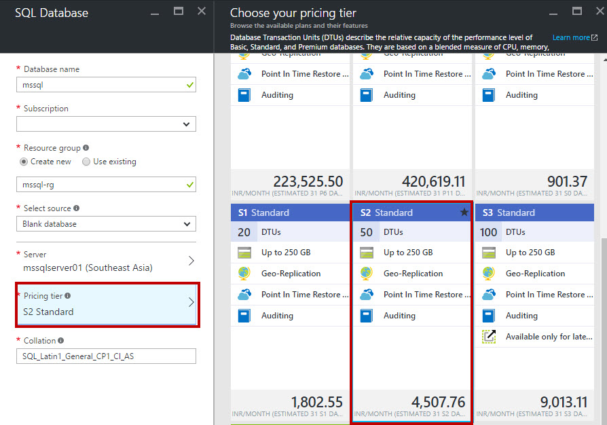Screen dimensions: 607x425
Task: Select the 'S3 Standard' tier header
Action: (x=534, y=212)
